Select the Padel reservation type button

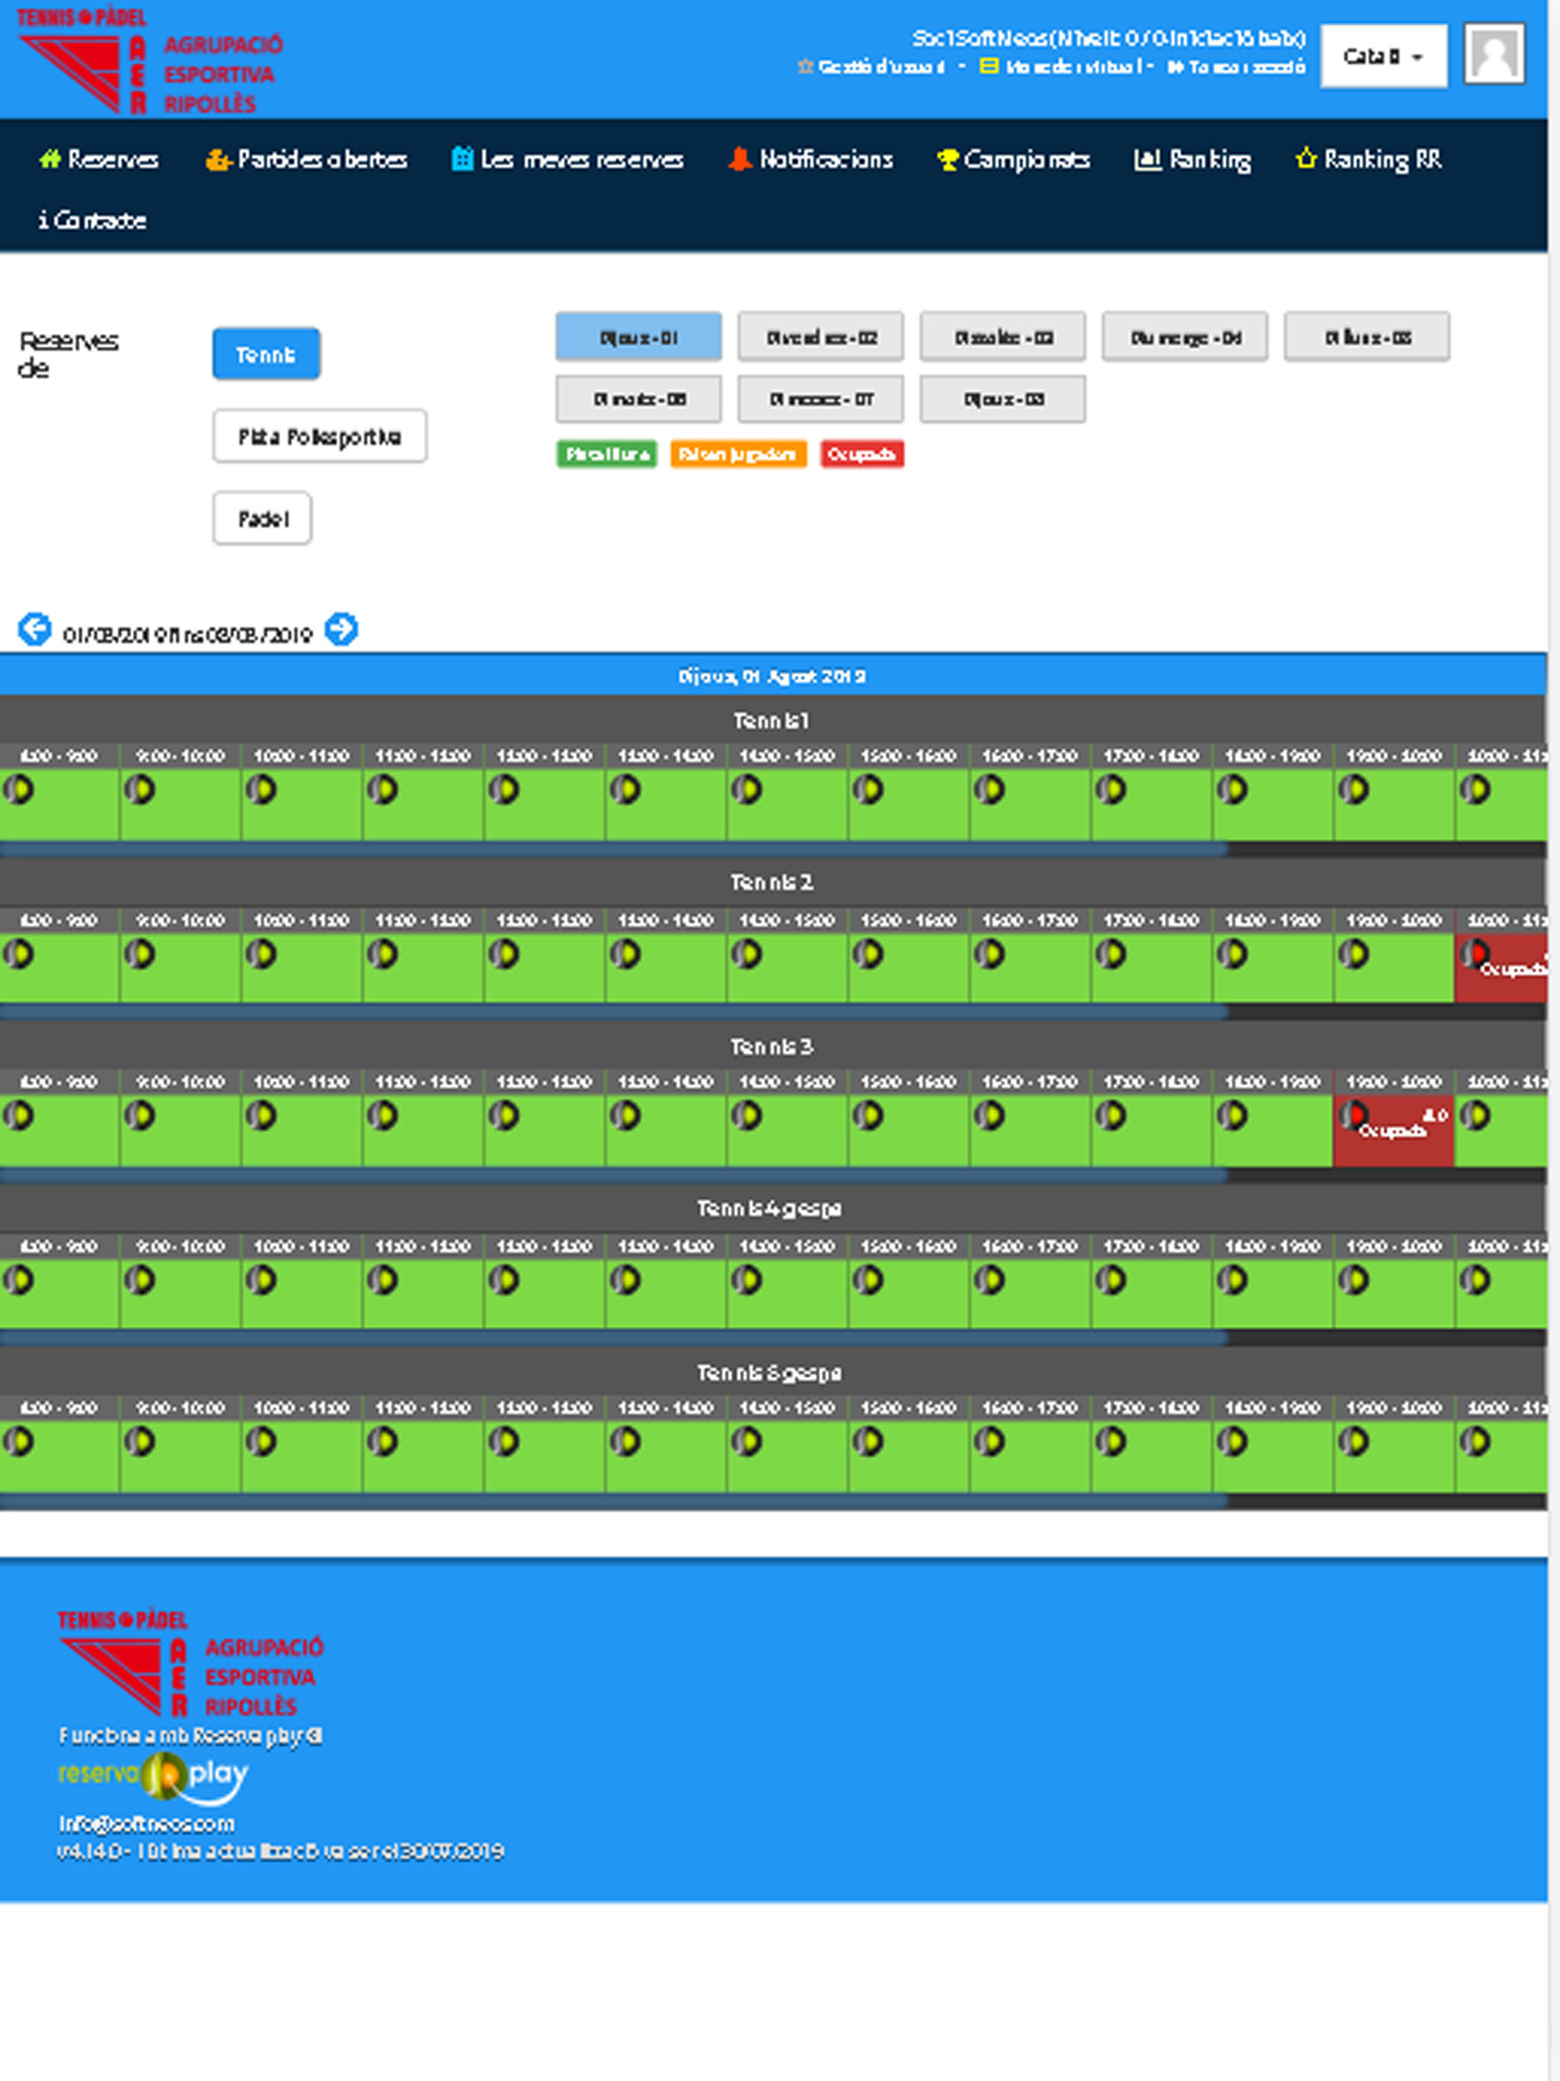263,517
